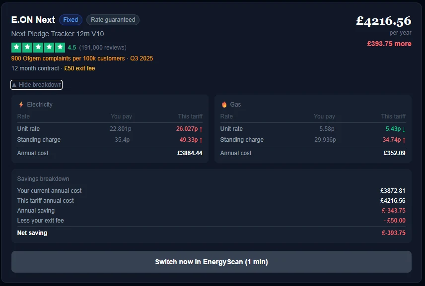Select the E.ON Next supplier name

point(33,20)
